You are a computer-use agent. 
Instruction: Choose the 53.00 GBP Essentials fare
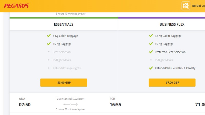(x=64, y=83)
